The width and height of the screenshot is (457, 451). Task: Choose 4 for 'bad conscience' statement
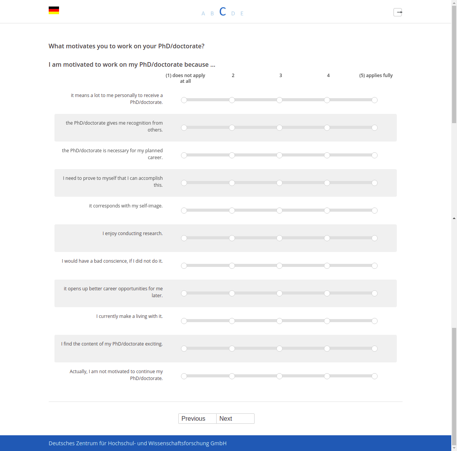[x=327, y=266]
